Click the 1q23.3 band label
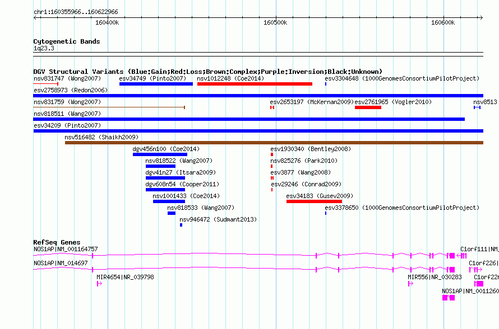This screenshot has height=329, width=499. 44,49
